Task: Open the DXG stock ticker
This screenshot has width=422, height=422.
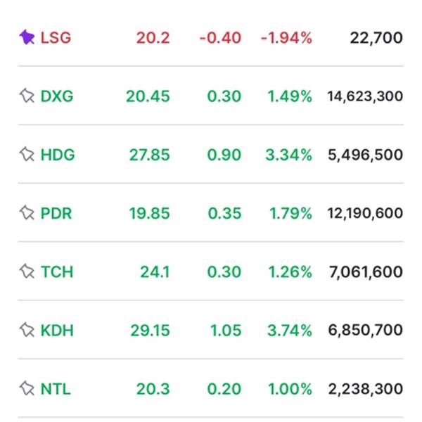Action: tap(57, 96)
